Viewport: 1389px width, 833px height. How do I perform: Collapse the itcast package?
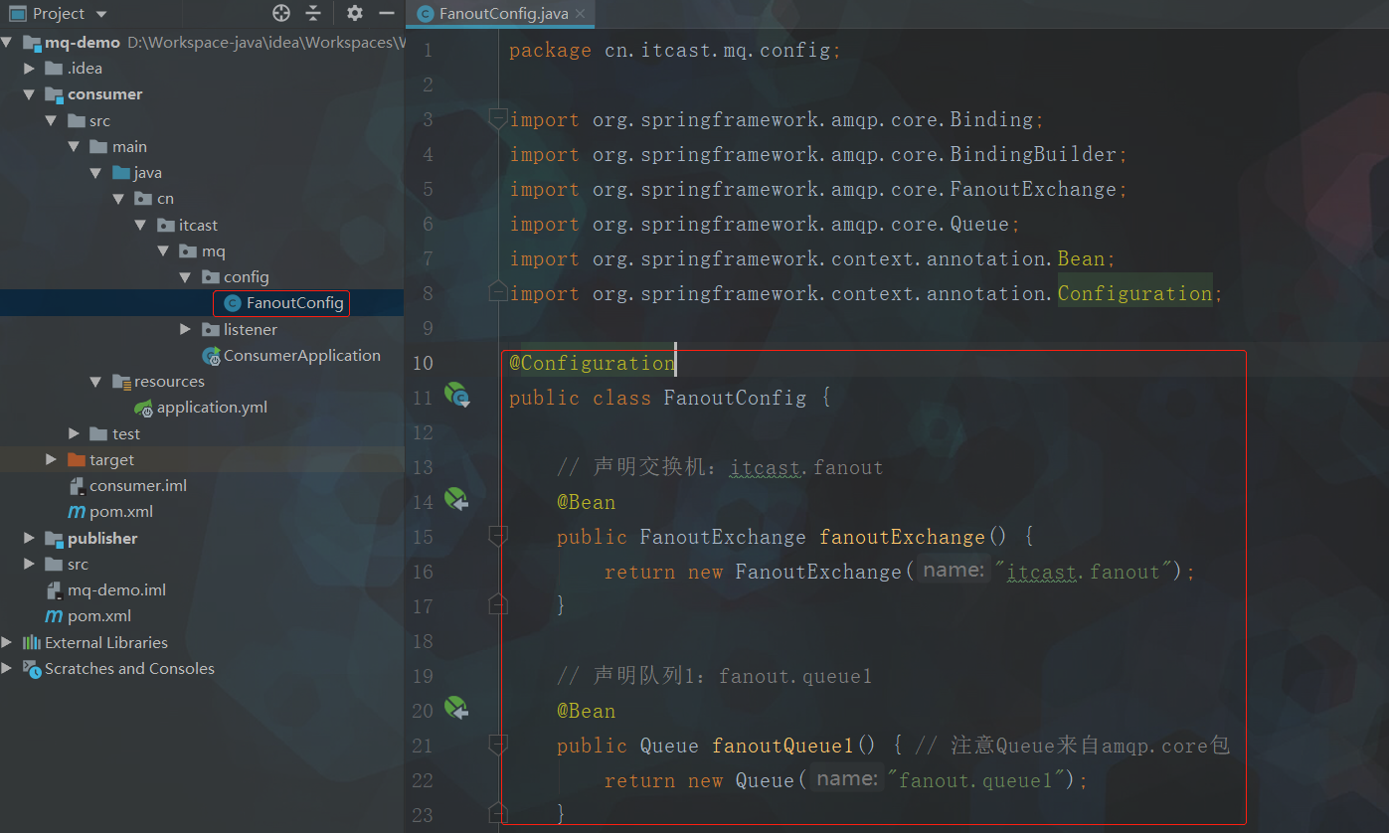click(x=140, y=226)
